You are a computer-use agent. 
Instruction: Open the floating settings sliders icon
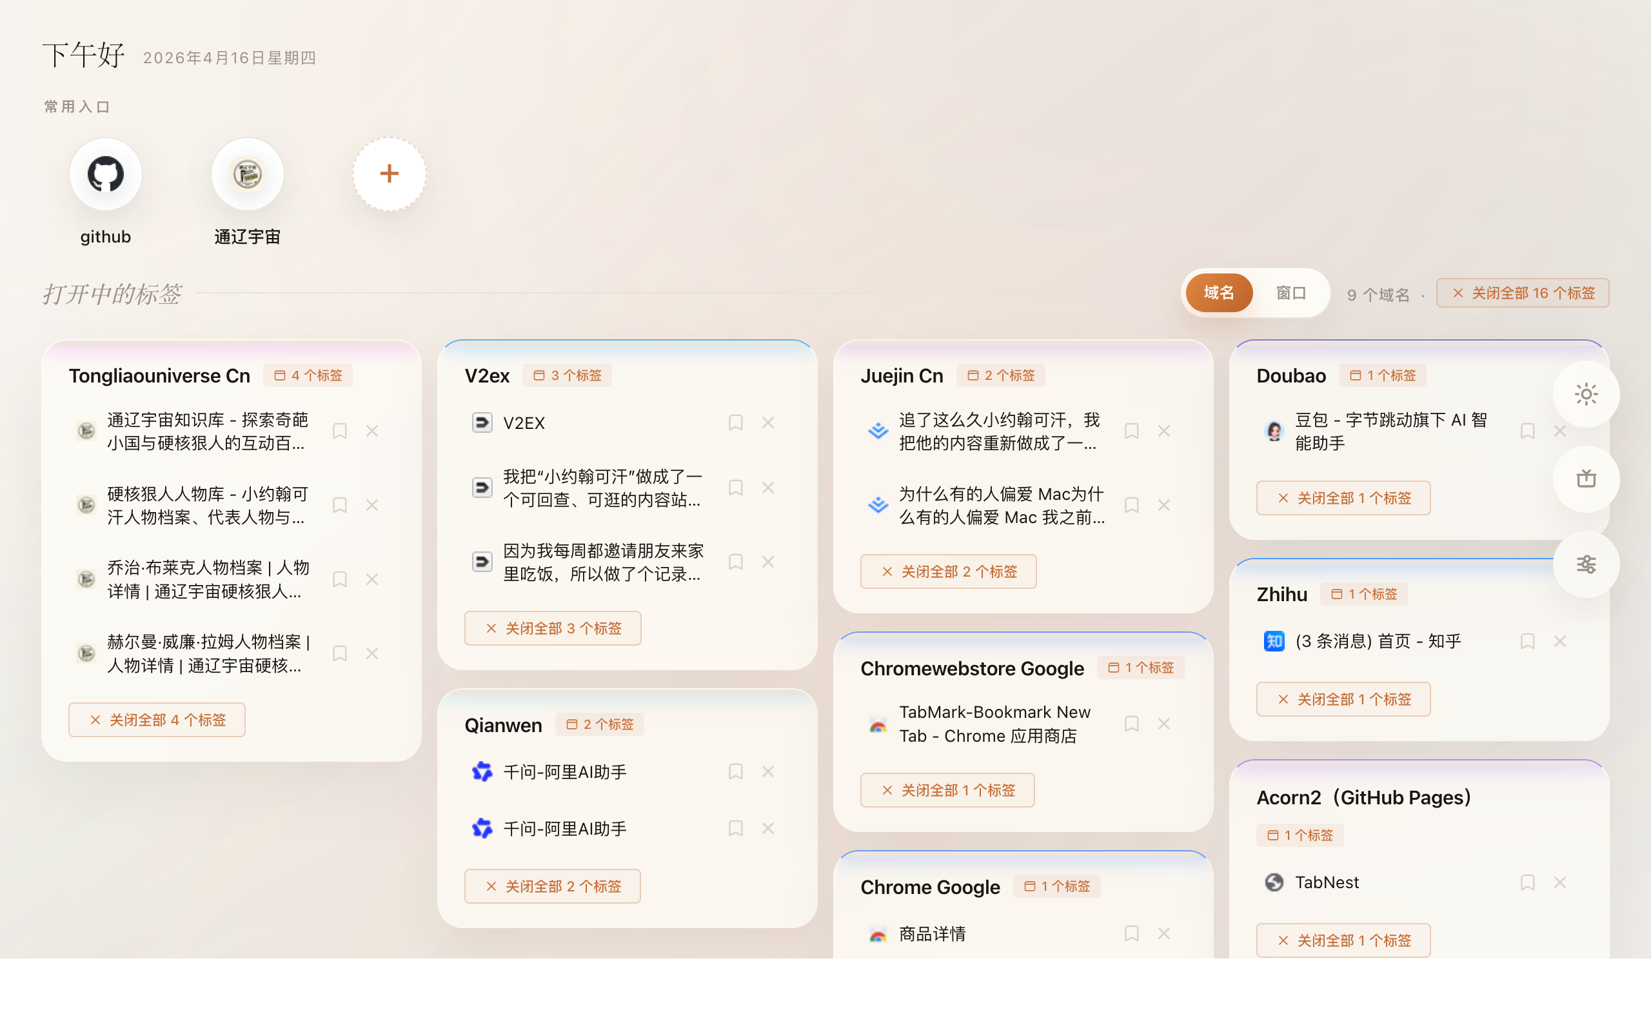click(x=1587, y=564)
